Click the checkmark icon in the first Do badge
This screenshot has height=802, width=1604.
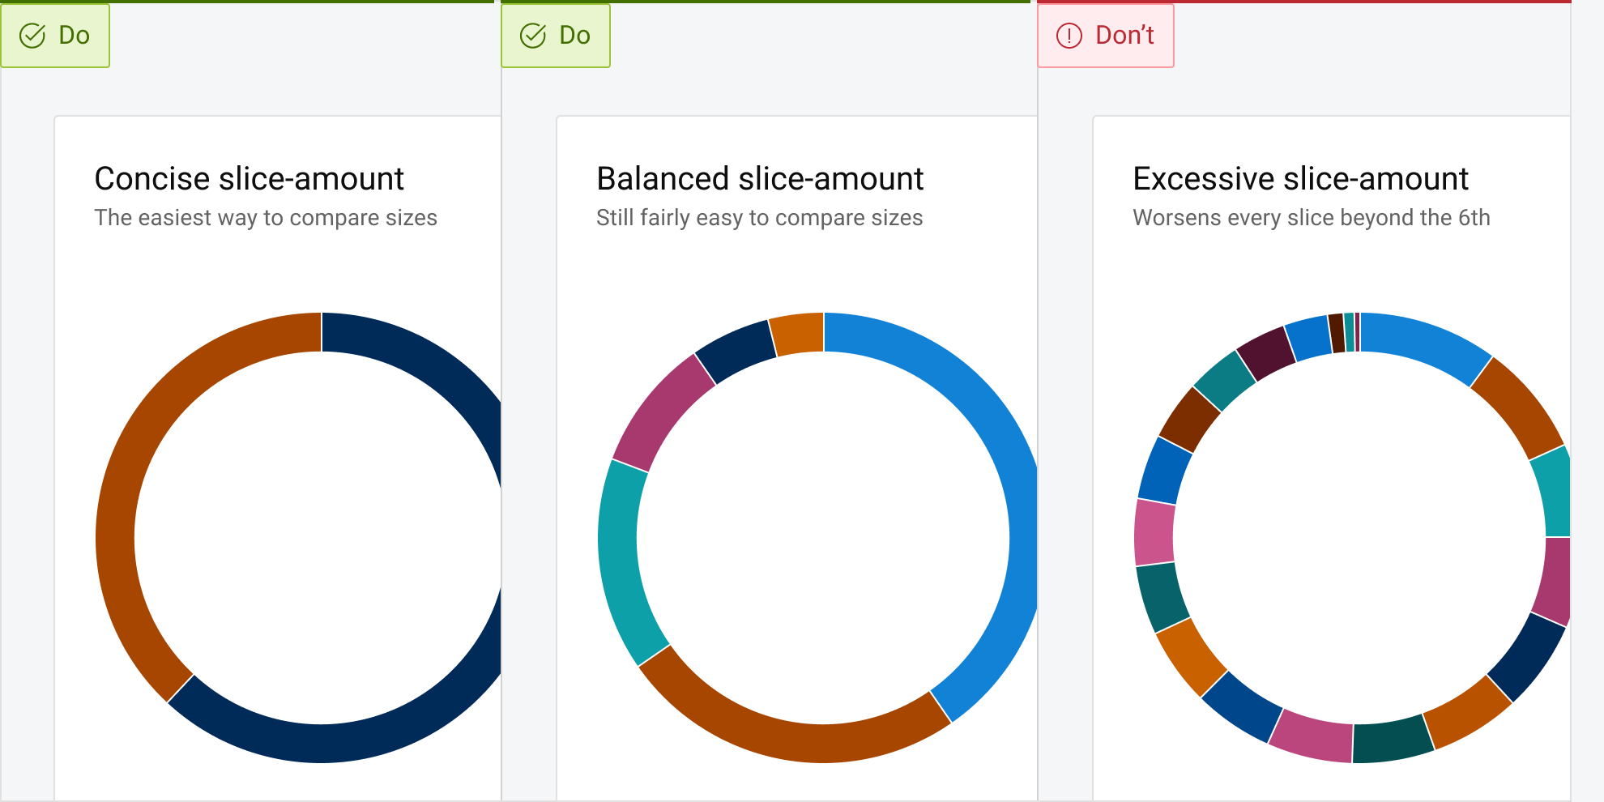32,35
